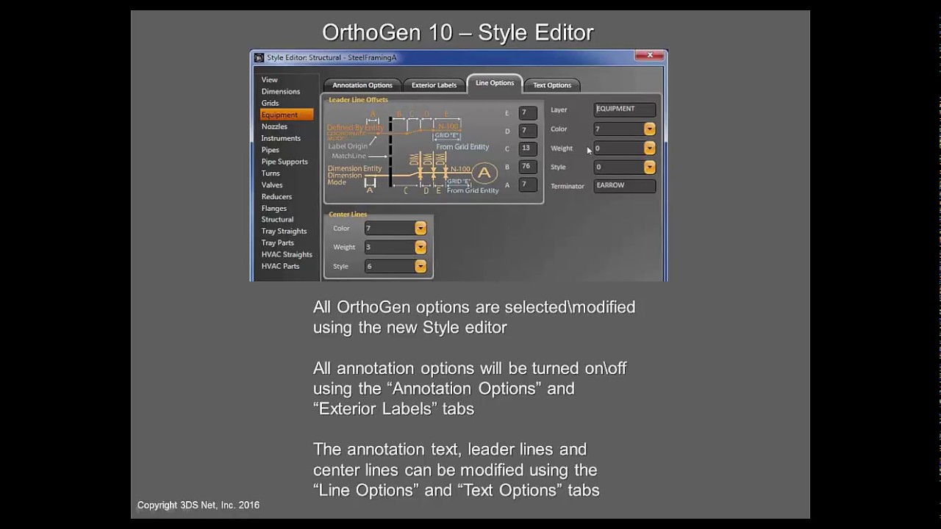Select Turns in the category list
The height and width of the screenshot is (529, 941).
[271, 173]
